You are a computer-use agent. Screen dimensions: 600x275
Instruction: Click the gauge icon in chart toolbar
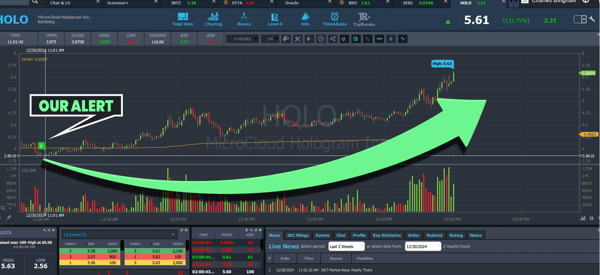pyautogui.click(x=321, y=39)
